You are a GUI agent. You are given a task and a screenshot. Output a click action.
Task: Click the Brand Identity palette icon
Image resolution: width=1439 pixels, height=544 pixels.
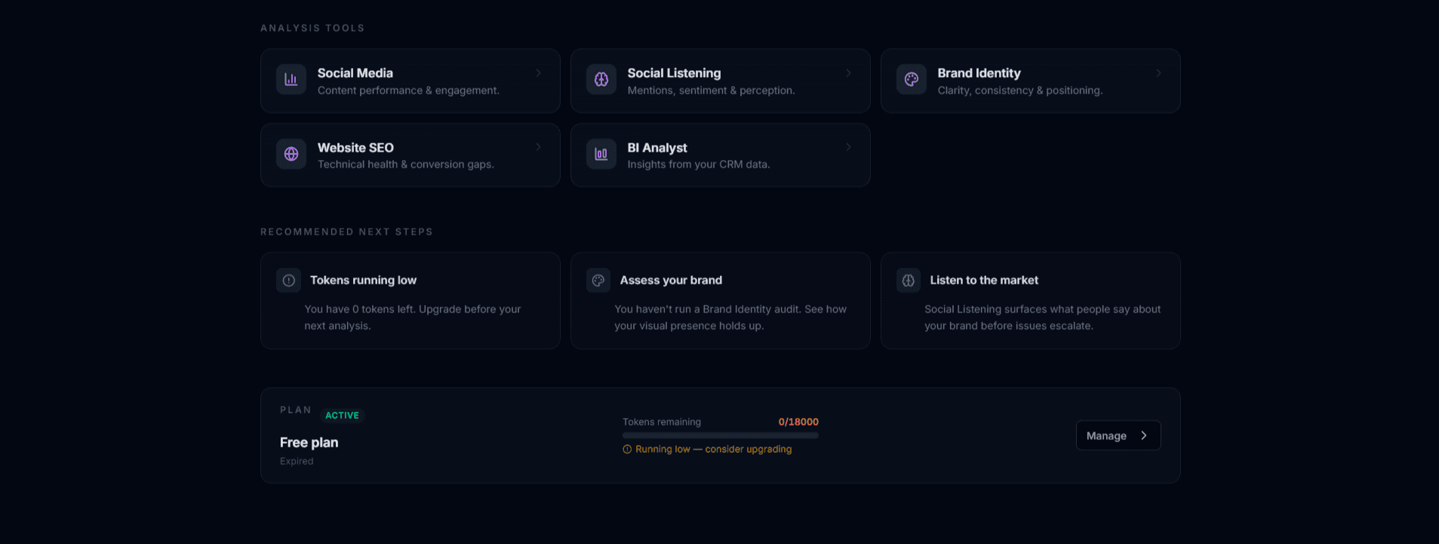click(912, 79)
